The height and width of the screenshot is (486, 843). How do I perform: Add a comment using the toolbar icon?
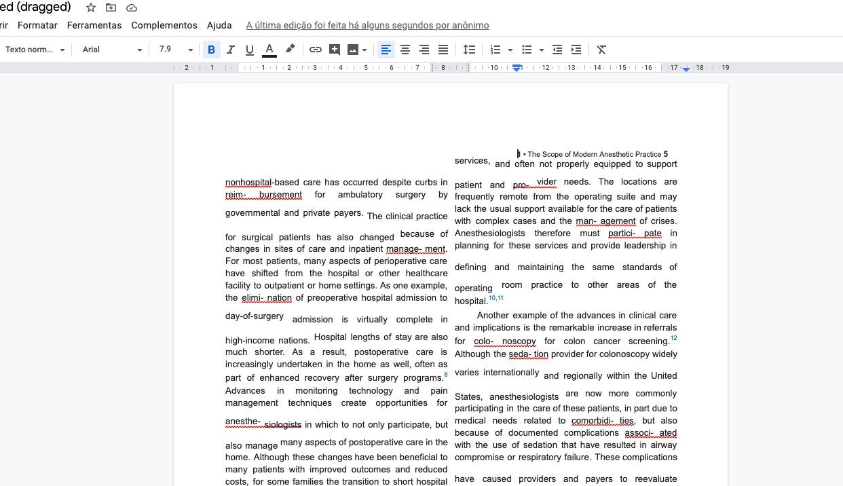pyautogui.click(x=335, y=50)
